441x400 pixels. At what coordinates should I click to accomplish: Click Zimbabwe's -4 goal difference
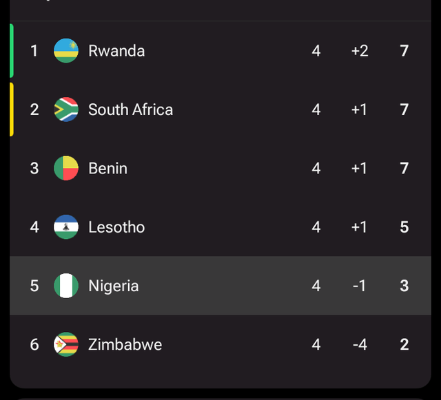[360, 345]
